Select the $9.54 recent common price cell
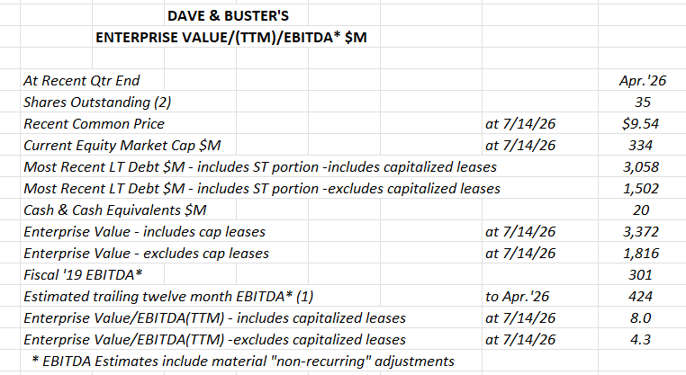Image resolution: width=686 pixels, height=375 pixels. coord(640,124)
